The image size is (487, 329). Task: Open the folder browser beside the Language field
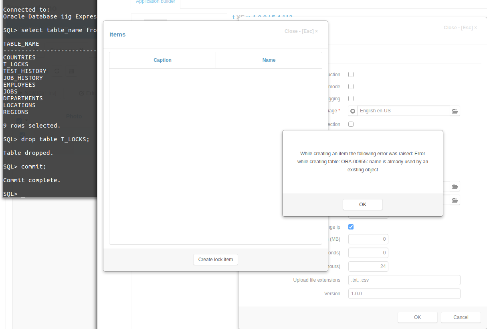tap(455, 111)
